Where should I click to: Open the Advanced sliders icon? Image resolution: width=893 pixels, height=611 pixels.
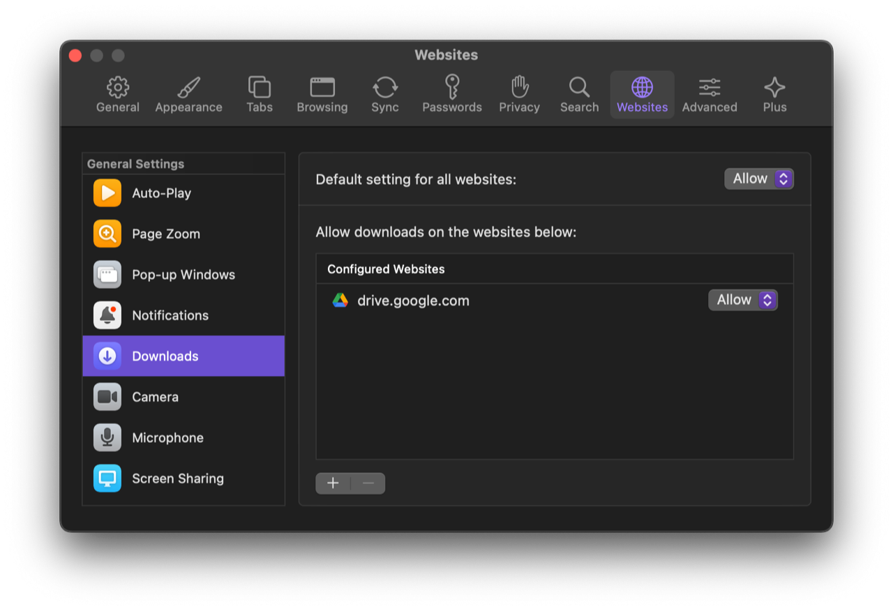(x=710, y=88)
